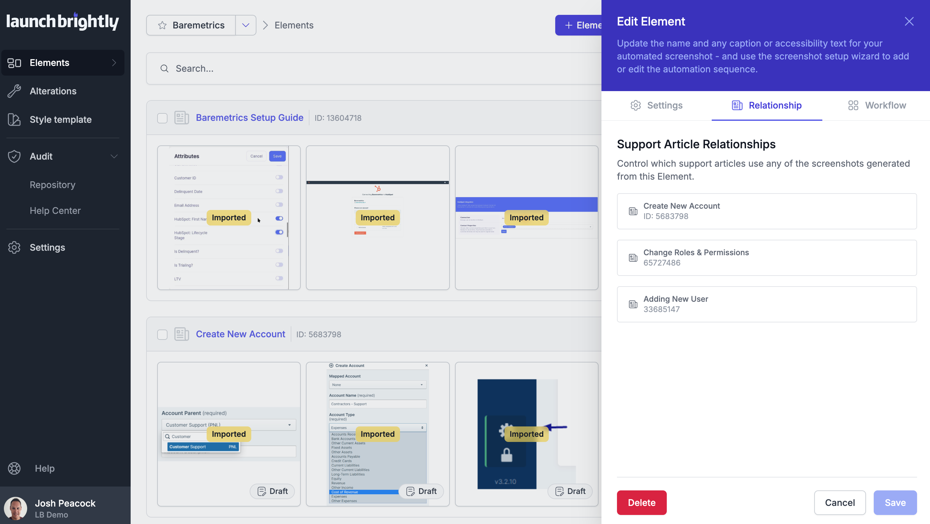The width and height of the screenshot is (930, 524).
Task: Collapse the Audit section chevron
Action: (114, 156)
